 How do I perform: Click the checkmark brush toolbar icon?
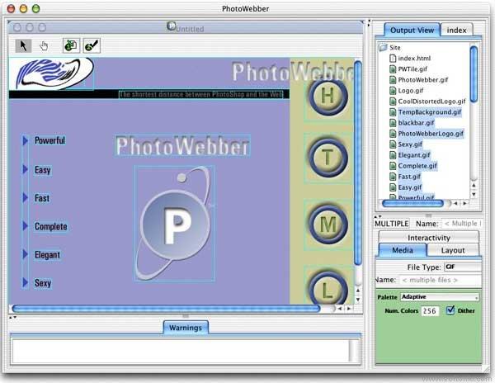tap(92, 45)
